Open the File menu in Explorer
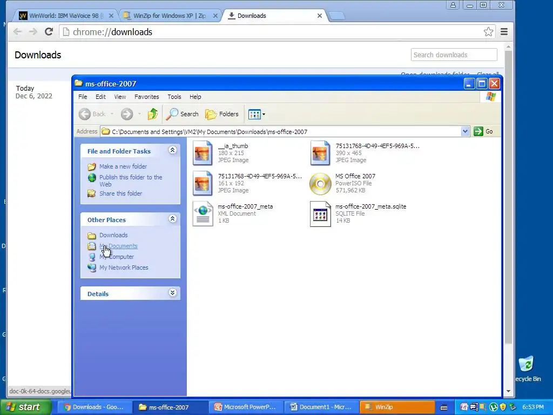 tap(83, 97)
